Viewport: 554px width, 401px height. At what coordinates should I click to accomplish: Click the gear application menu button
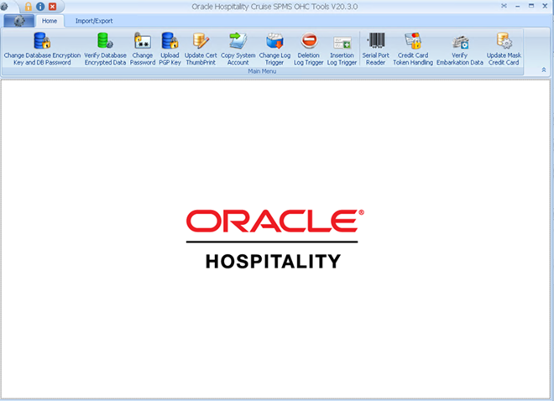pyautogui.click(x=19, y=21)
